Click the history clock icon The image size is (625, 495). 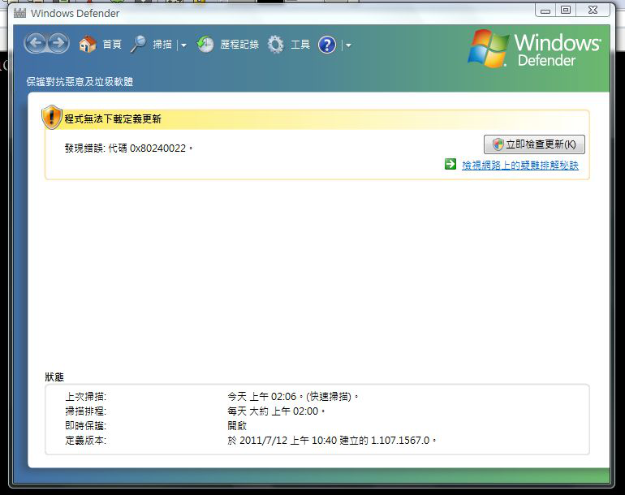(x=205, y=45)
